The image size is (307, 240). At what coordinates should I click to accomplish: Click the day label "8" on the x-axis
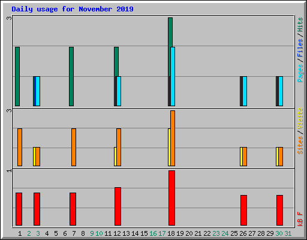point(83,233)
